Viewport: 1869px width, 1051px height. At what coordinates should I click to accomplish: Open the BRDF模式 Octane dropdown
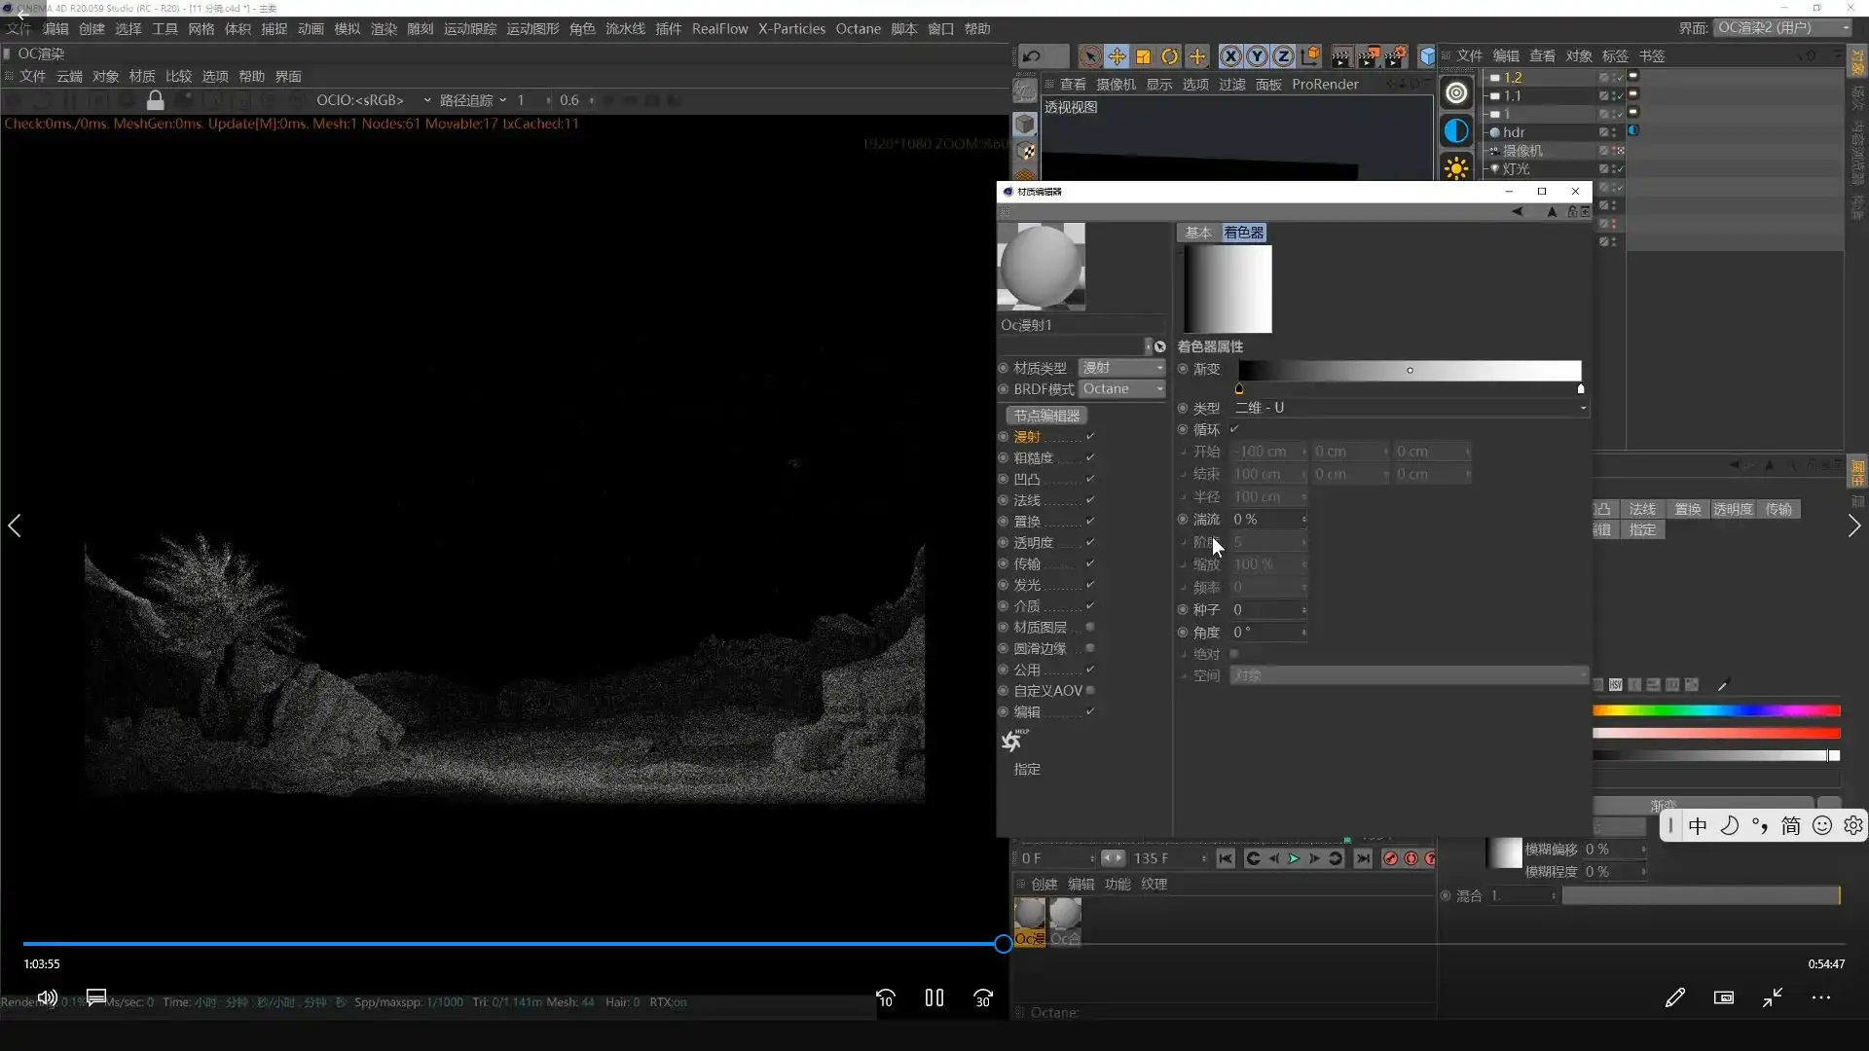[x=1122, y=389]
